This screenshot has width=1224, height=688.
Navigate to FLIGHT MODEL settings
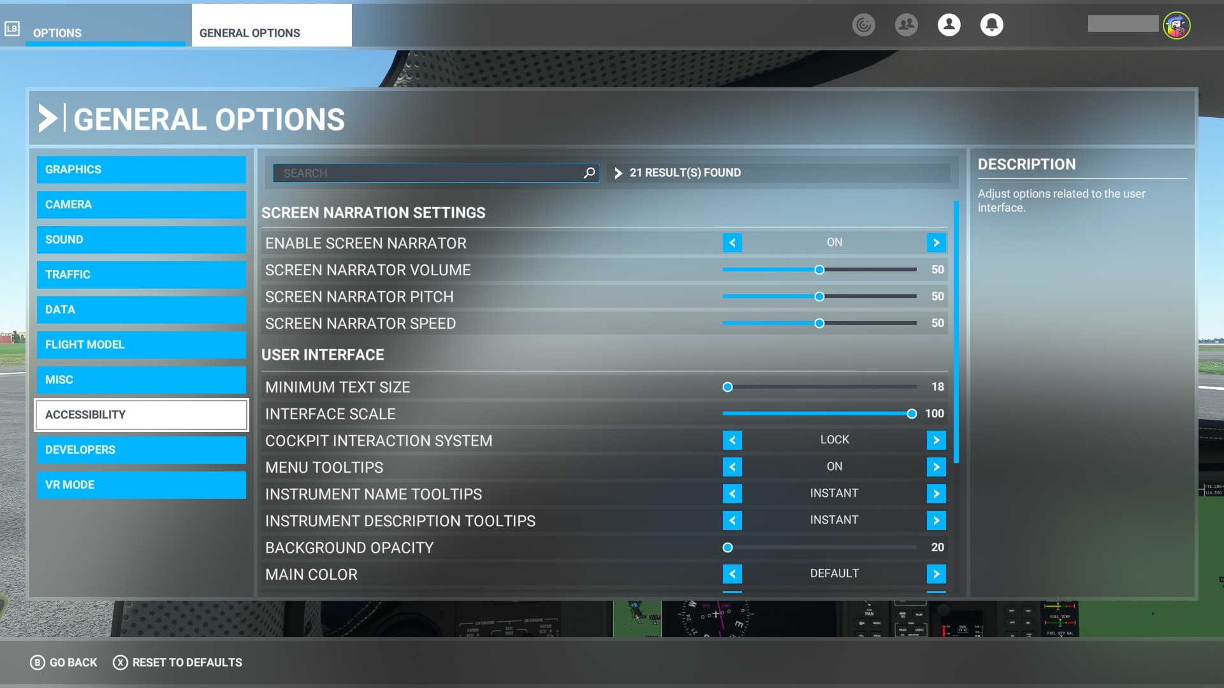(x=142, y=345)
